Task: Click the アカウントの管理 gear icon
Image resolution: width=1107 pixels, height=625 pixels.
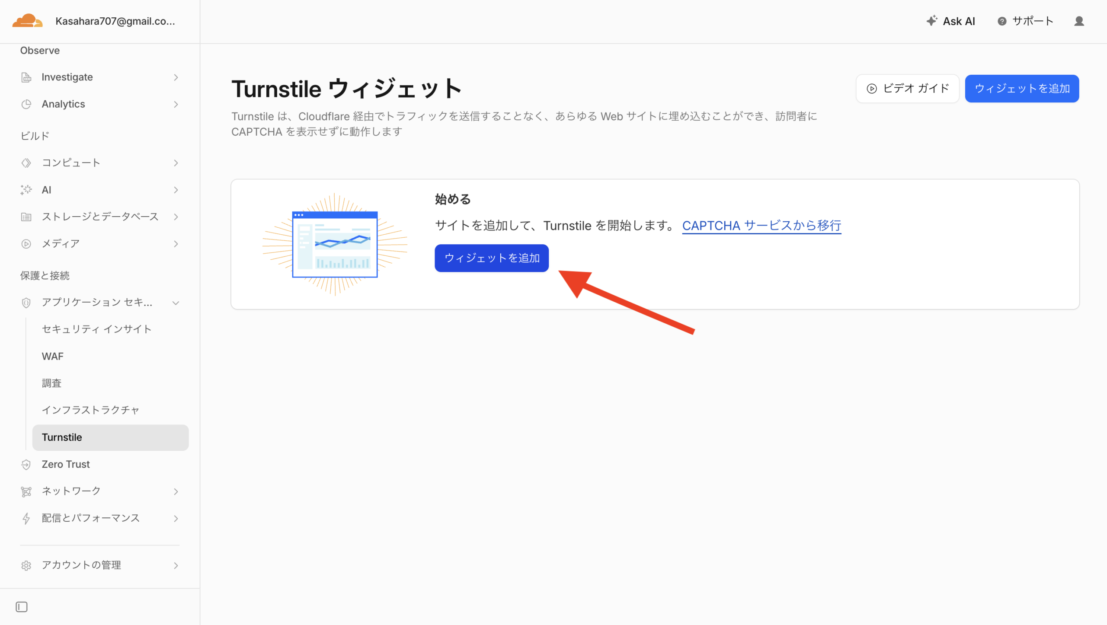Action: (26, 565)
